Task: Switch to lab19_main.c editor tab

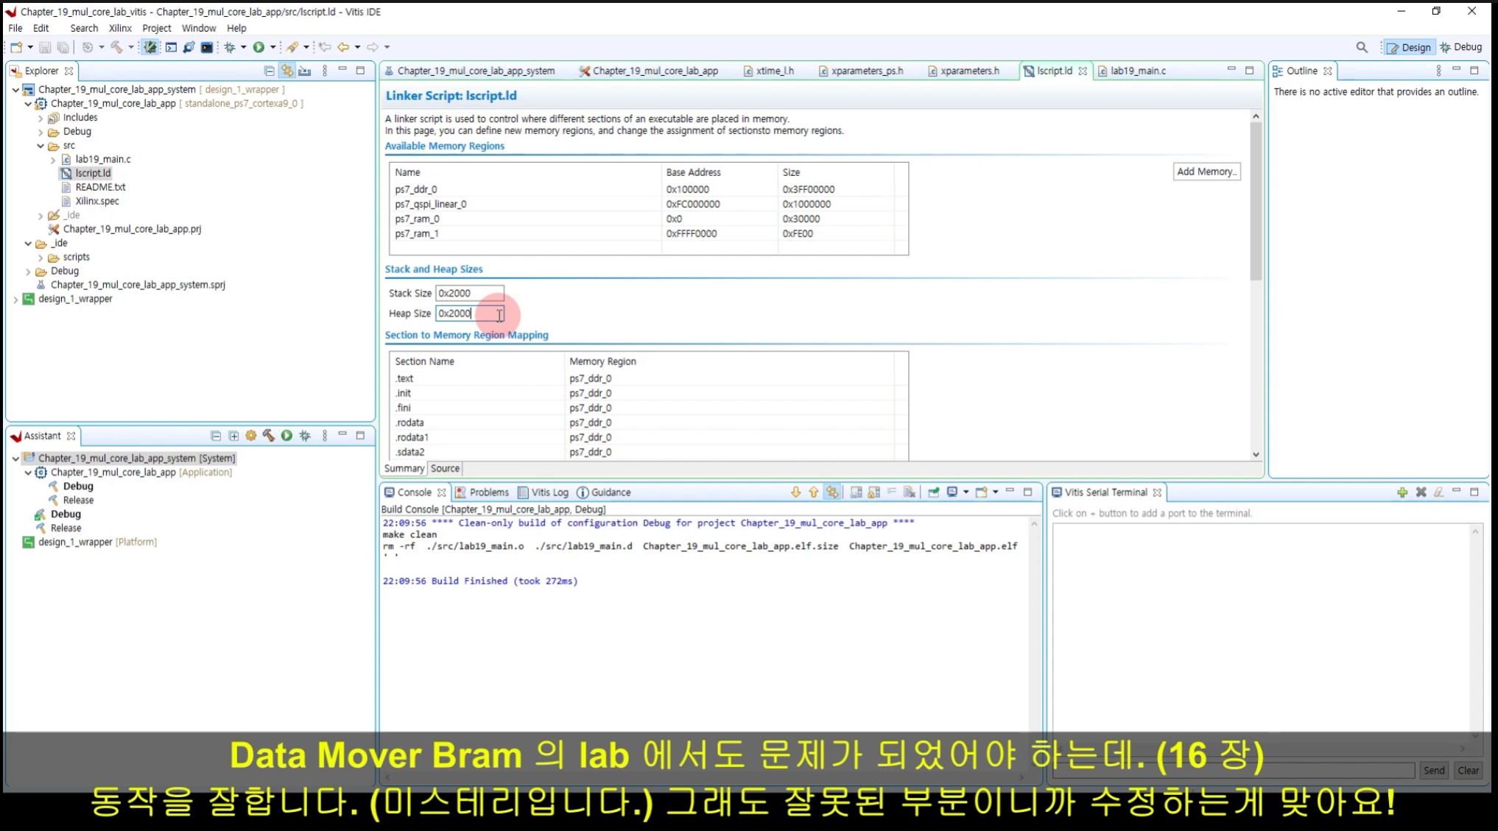Action: coord(1137,71)
